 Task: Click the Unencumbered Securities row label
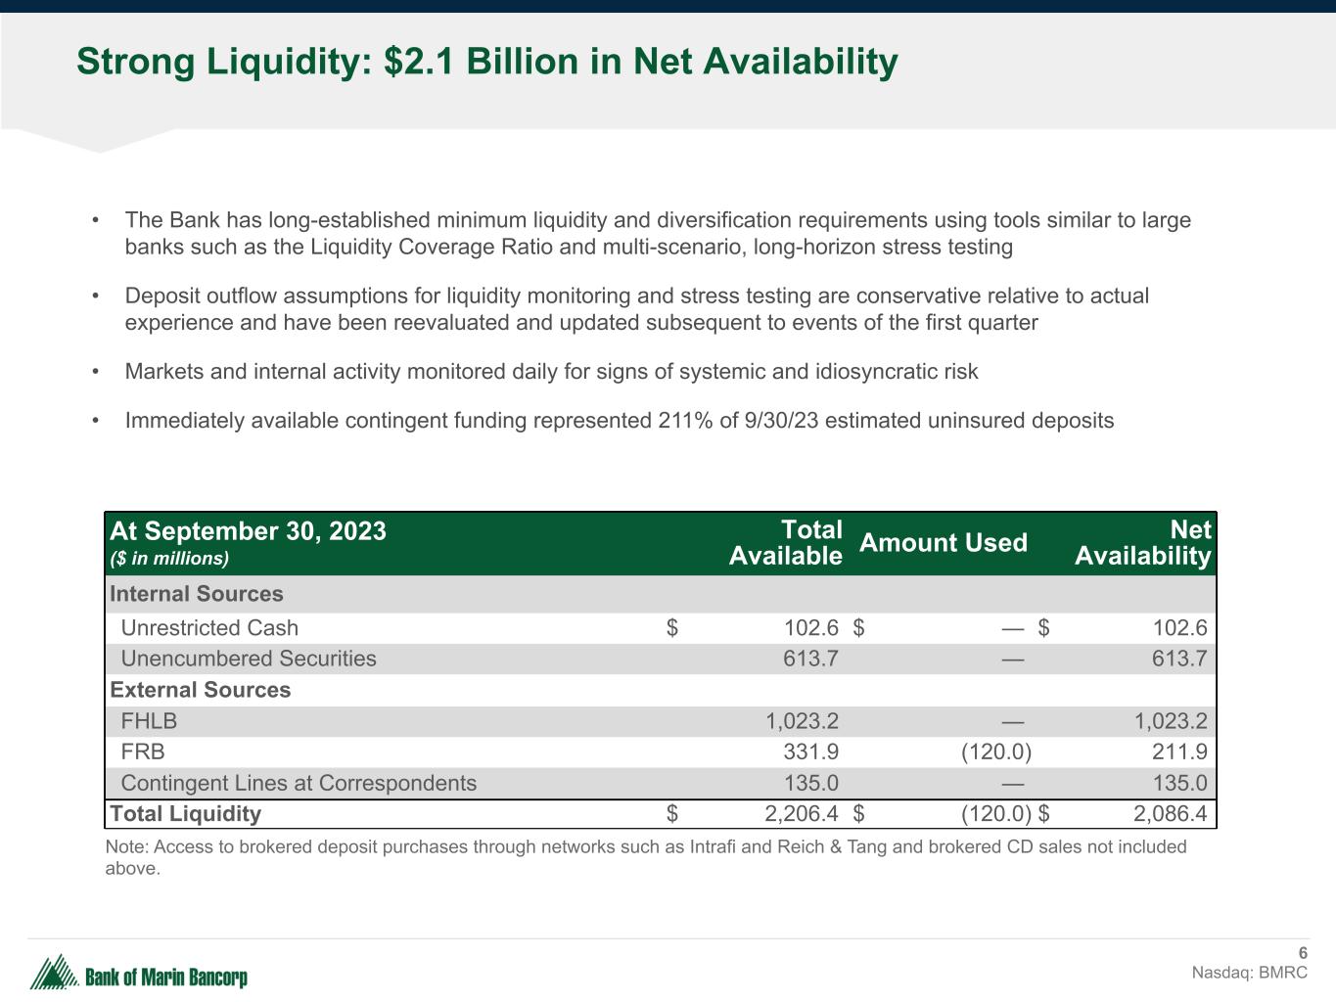pyautogui.click(x=248, y=659)
